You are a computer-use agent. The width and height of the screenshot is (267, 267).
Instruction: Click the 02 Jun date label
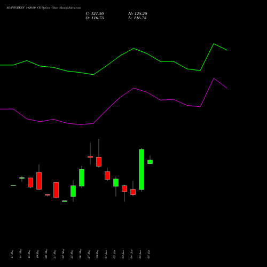[x=114, y=254]
